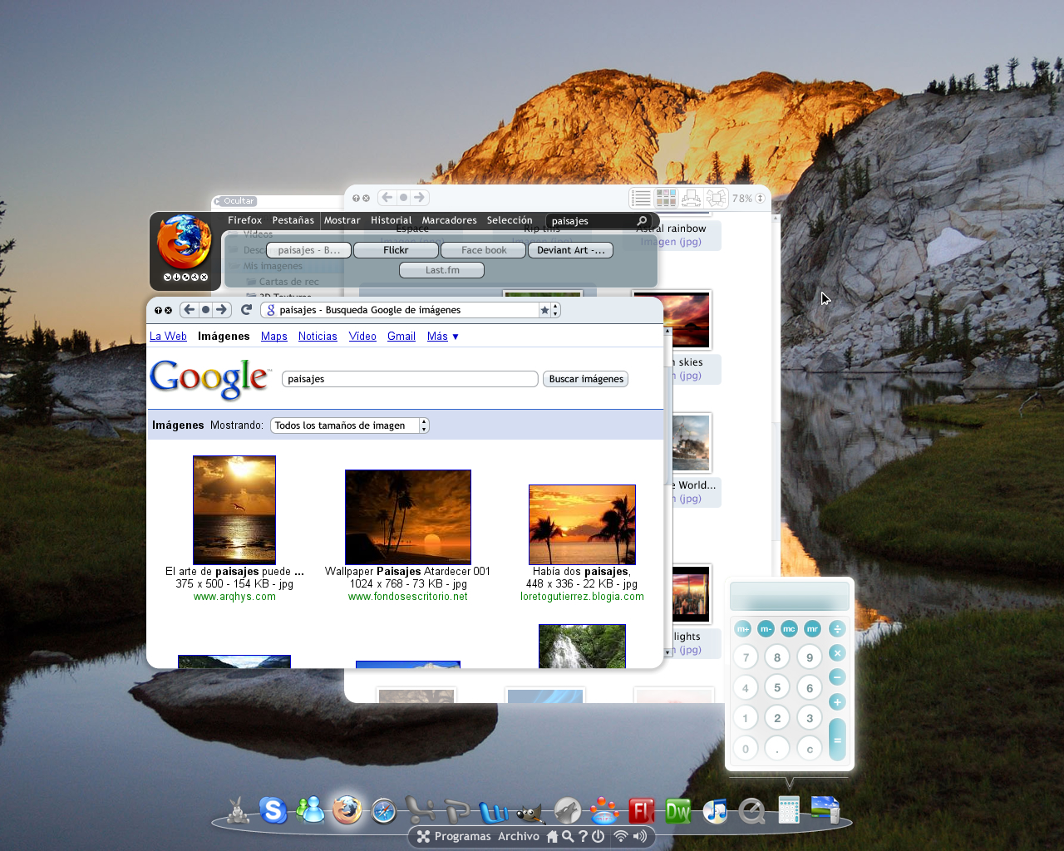Click the reload icon in browser toolbar
Screen dimensions: 1064x851
click(246, 310)
